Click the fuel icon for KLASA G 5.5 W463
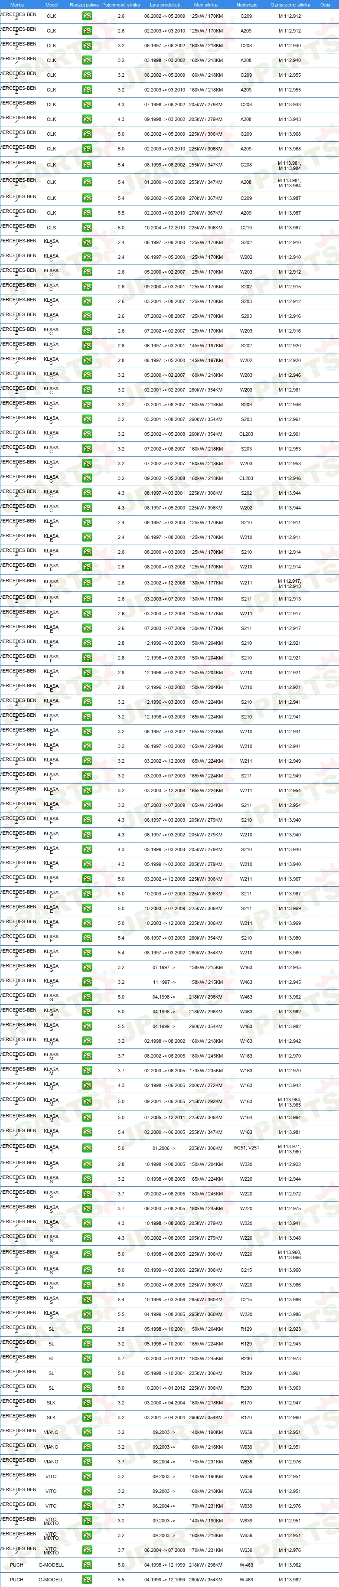Screen dimensions: 339x1587 pyautogui.click(x=87, y=1027)
